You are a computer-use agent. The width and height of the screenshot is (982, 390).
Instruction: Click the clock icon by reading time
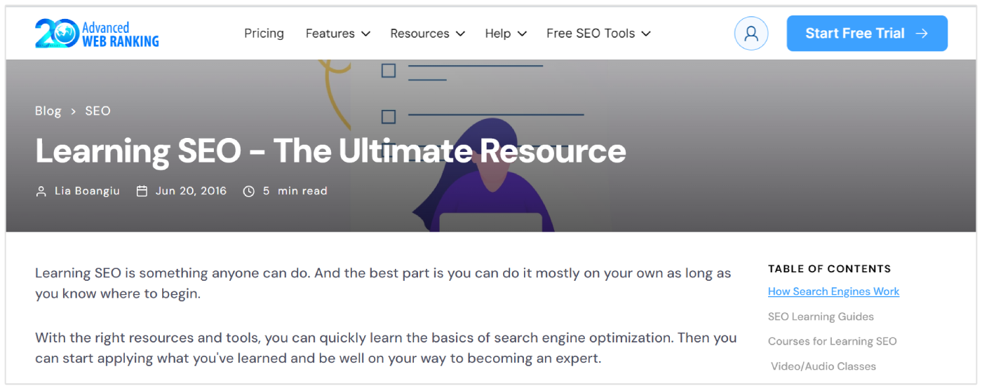(x=248, y=191)
